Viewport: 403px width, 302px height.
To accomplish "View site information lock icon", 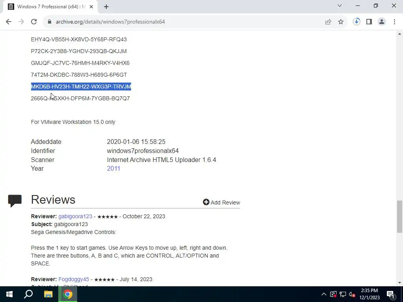I will pos(50,22).
